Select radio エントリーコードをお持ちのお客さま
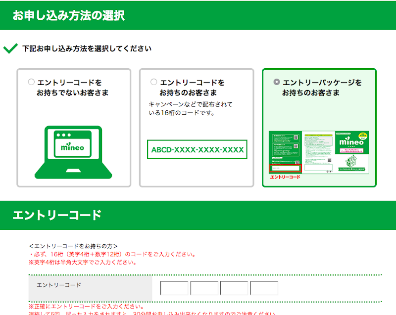396x315 pixels. point(154,82)
